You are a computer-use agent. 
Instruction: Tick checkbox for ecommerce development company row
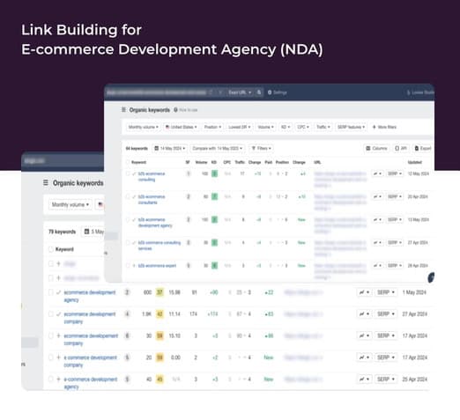point(51,313)
